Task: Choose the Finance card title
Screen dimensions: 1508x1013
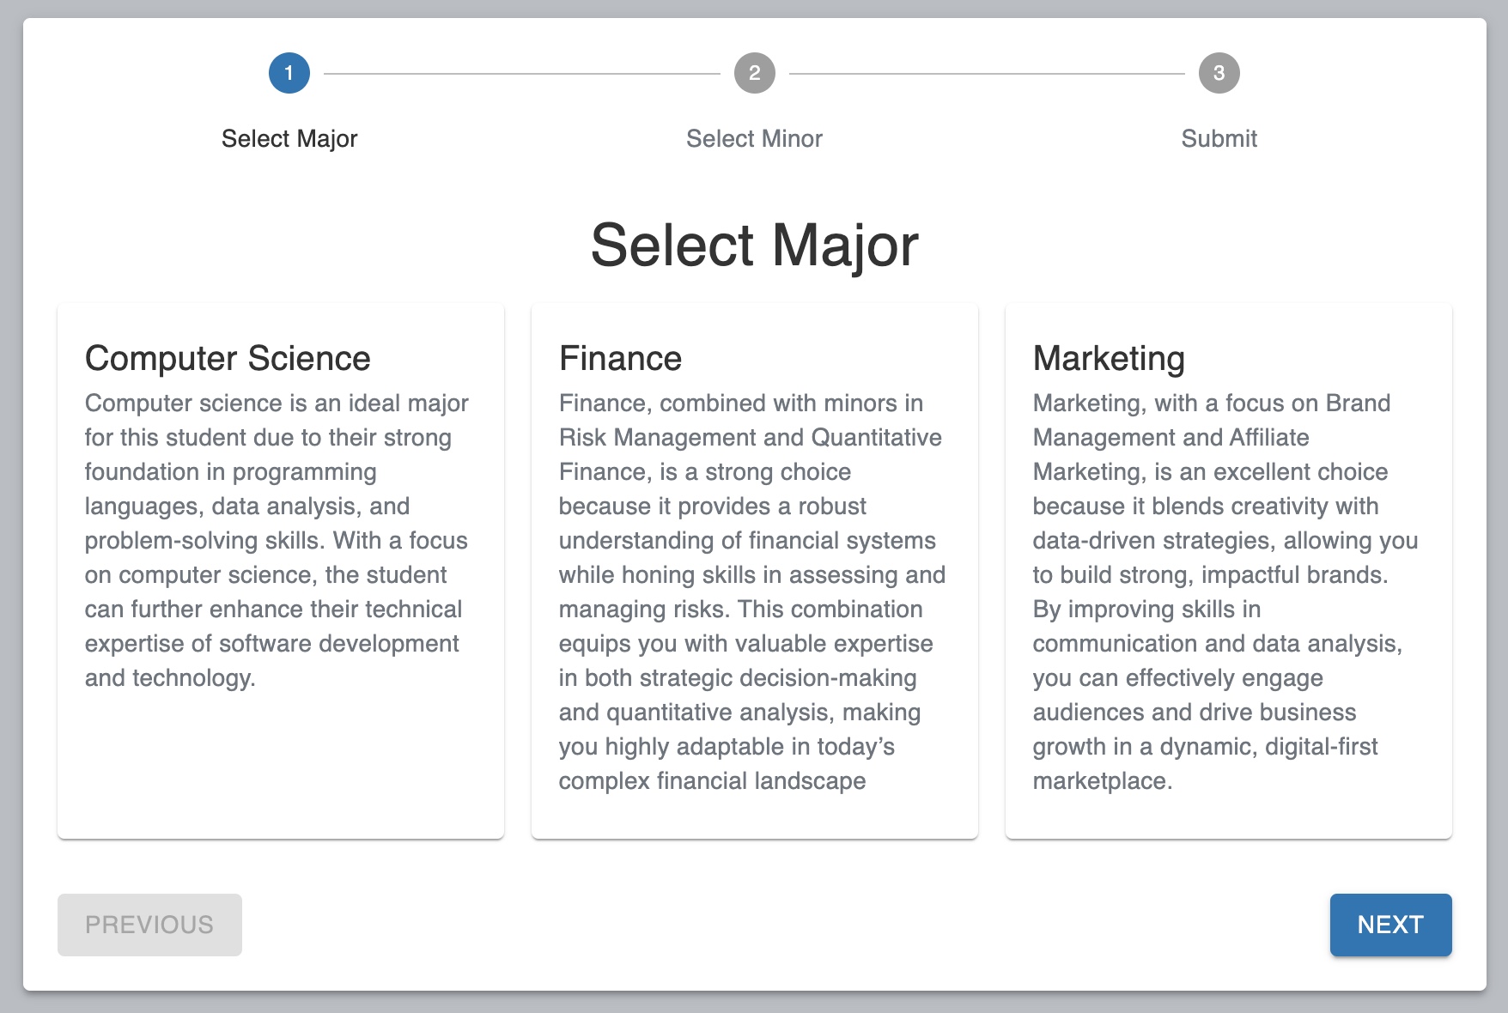Action: 620,359
